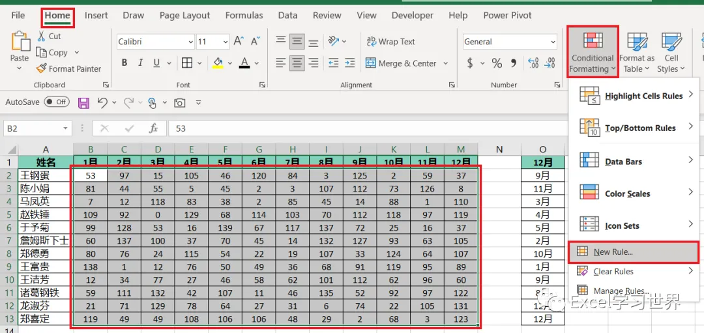
Task: Expand the Merge & Center dropdown arrow
Action: 445,63
